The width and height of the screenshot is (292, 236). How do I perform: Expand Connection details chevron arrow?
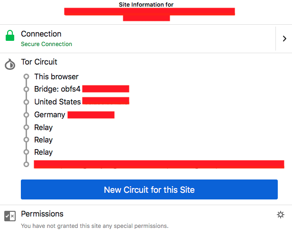point(284,38)
